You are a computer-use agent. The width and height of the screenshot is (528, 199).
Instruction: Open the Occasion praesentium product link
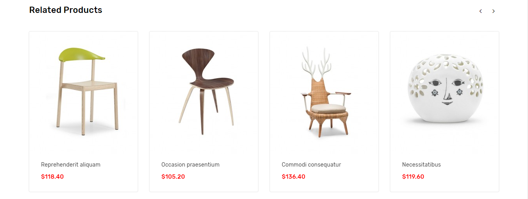coord(190,165)
